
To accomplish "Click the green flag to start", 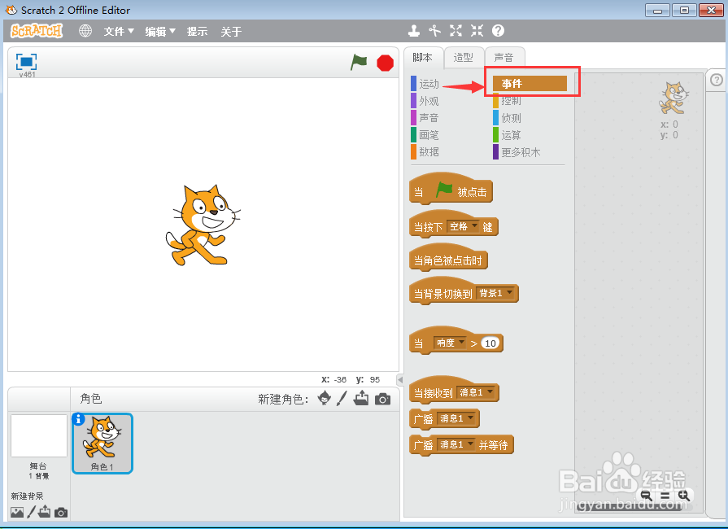I will coord(359,62).
